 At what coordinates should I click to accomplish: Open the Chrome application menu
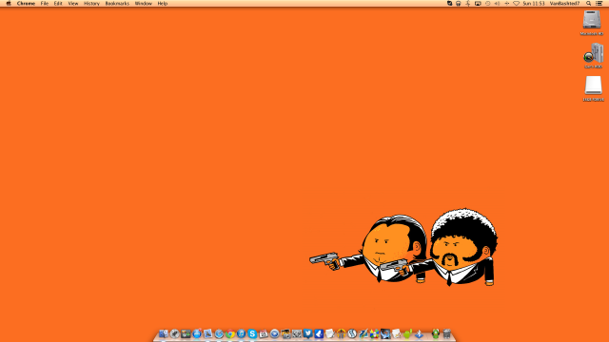(x=26, y=4)
